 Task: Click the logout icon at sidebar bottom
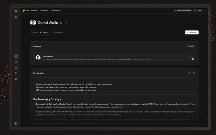pos(16,123)
